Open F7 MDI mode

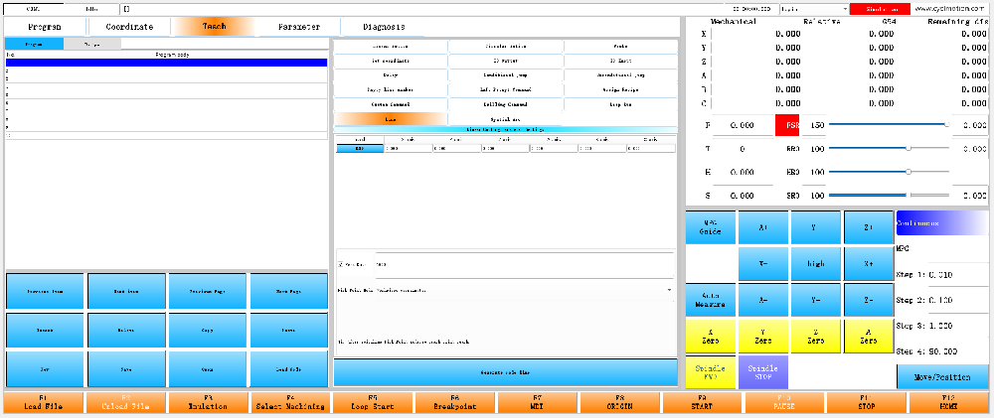point(537,402)
